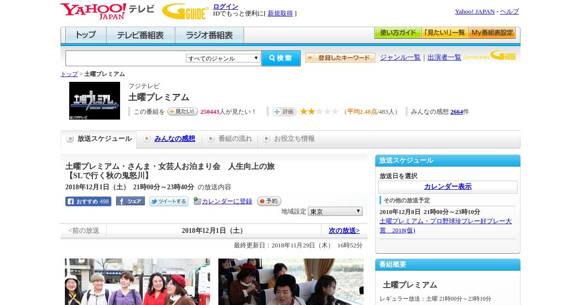This screenshot has width=581, height=305.
Task: Open the 出演者一覧 link
Action: tap(444, 58)
